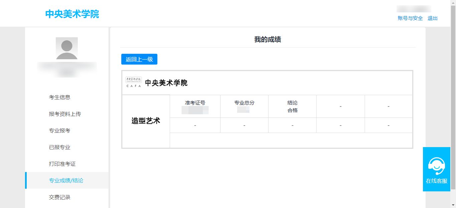
Task: Click the 专业总分 score cell
Action: [244, 106]
